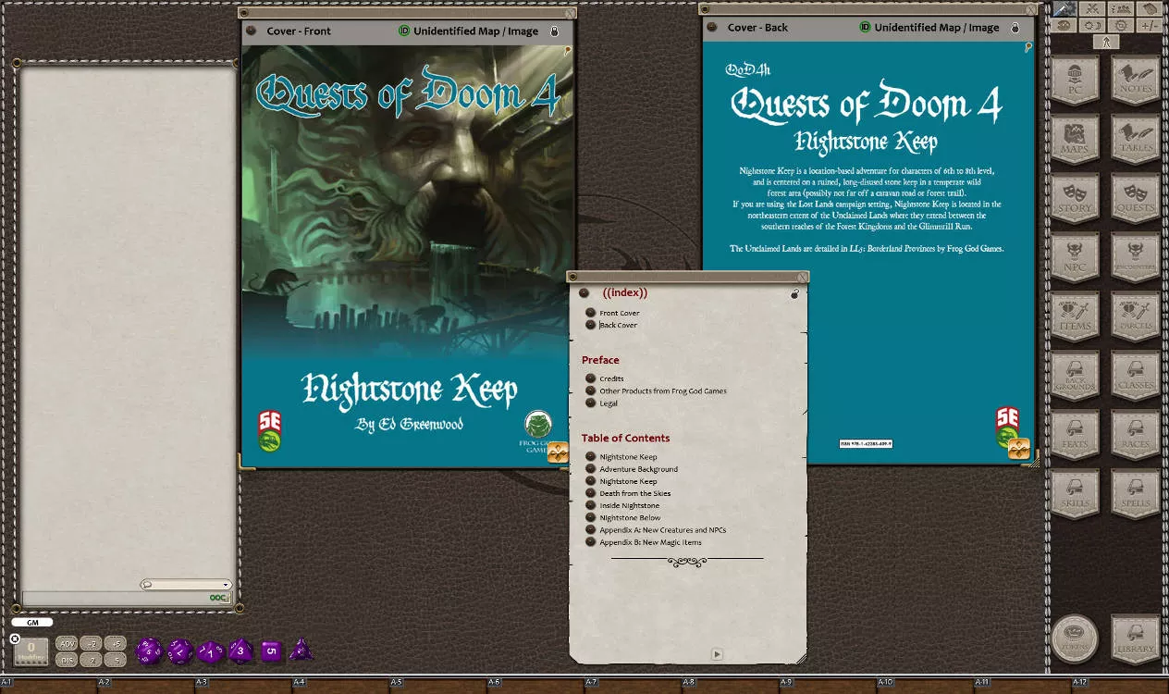Image resolution: width=1169 pixels, height=694 pixels.
Task: Toggle the +2 modifier button
Action: pyautogui.click(x=91, y=643)
